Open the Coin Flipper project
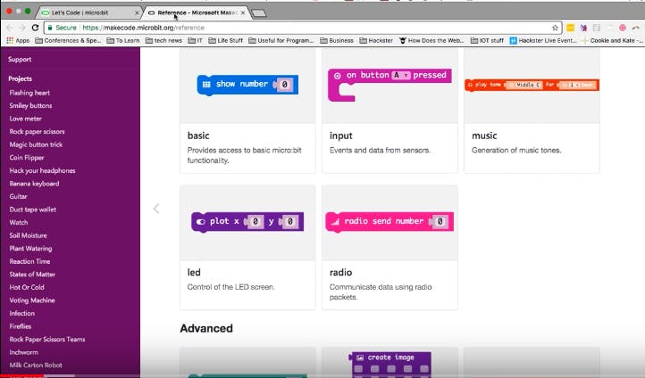The height and width of the screenshot is (378, 645). click(26, 158)
